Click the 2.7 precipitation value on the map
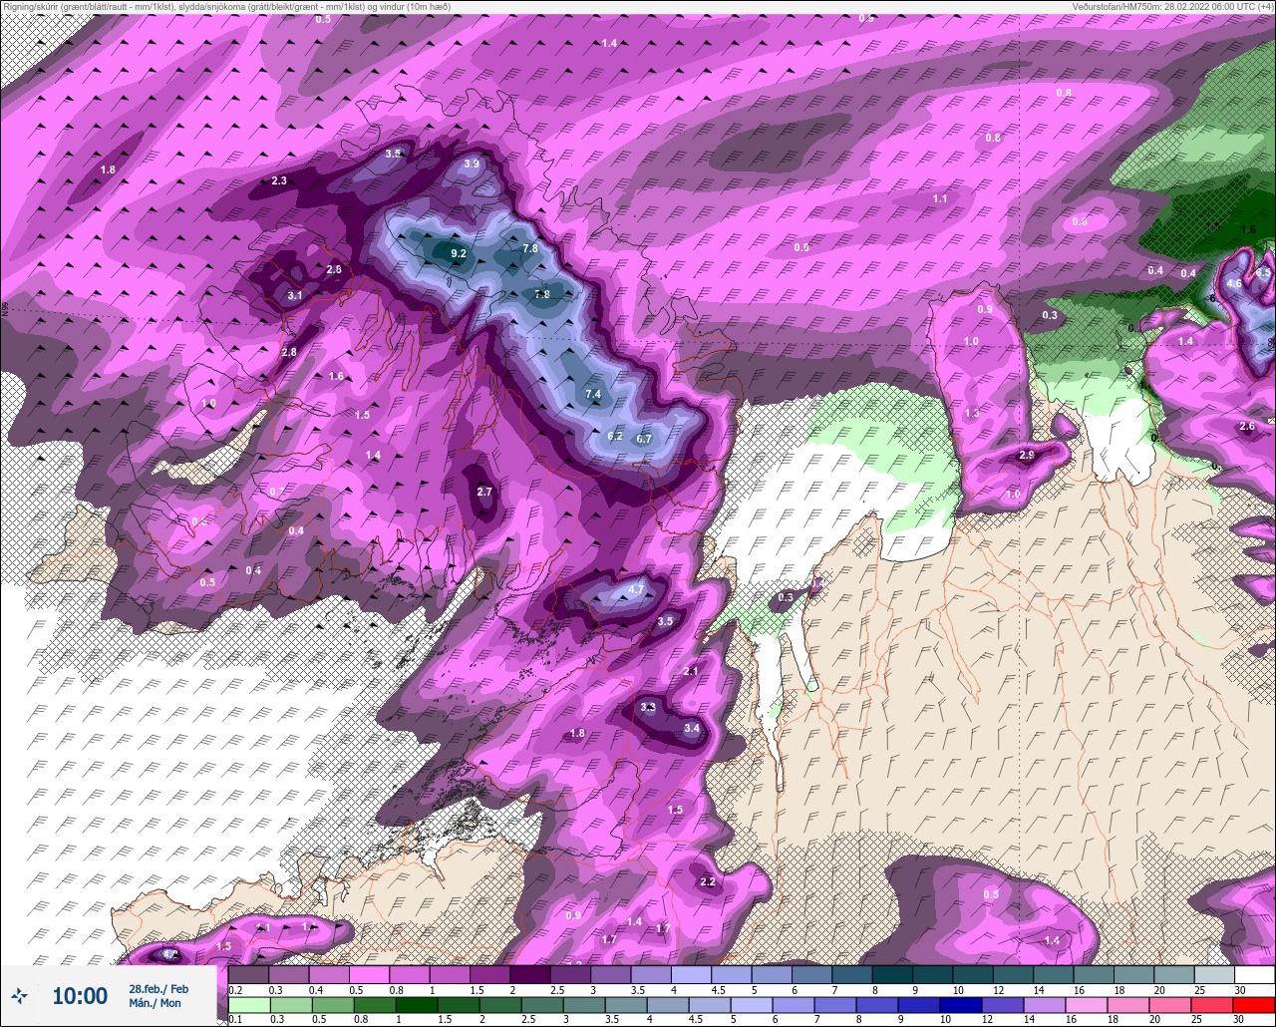The height and width of the screenshot is (1027, 1276). [x=484, y=492]
